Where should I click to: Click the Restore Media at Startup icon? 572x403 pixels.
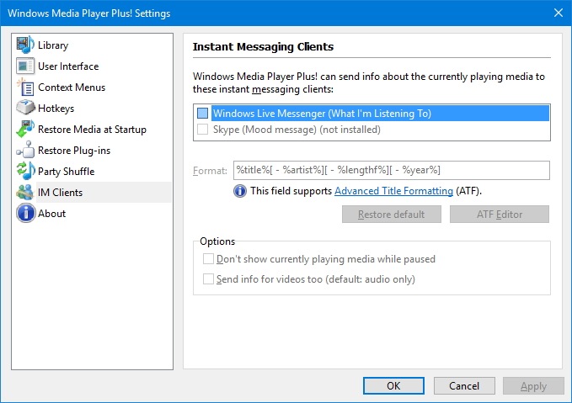pyautogui.click(x=25, y=129)
